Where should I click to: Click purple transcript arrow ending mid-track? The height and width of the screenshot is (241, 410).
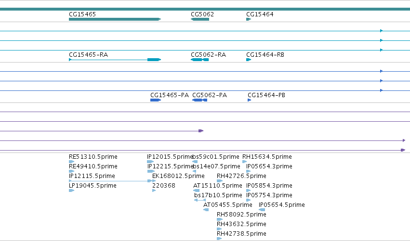coord(201,131)
